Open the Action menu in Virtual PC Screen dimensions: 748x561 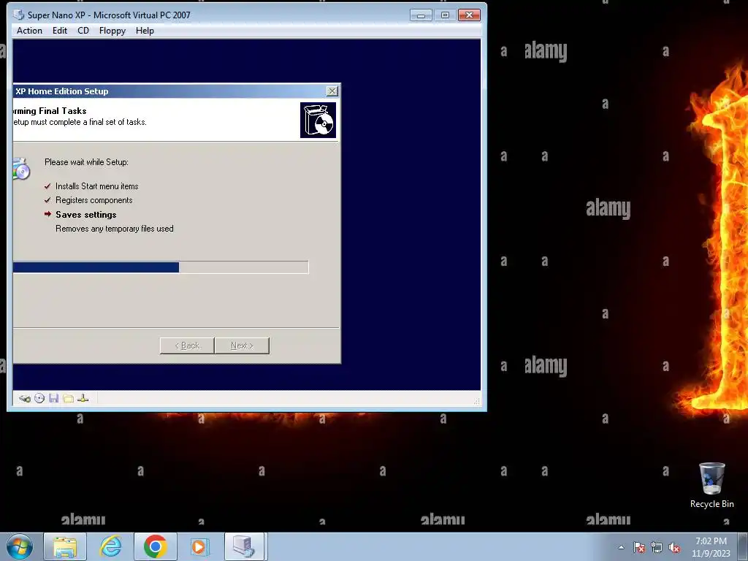(x=29, y=31)
